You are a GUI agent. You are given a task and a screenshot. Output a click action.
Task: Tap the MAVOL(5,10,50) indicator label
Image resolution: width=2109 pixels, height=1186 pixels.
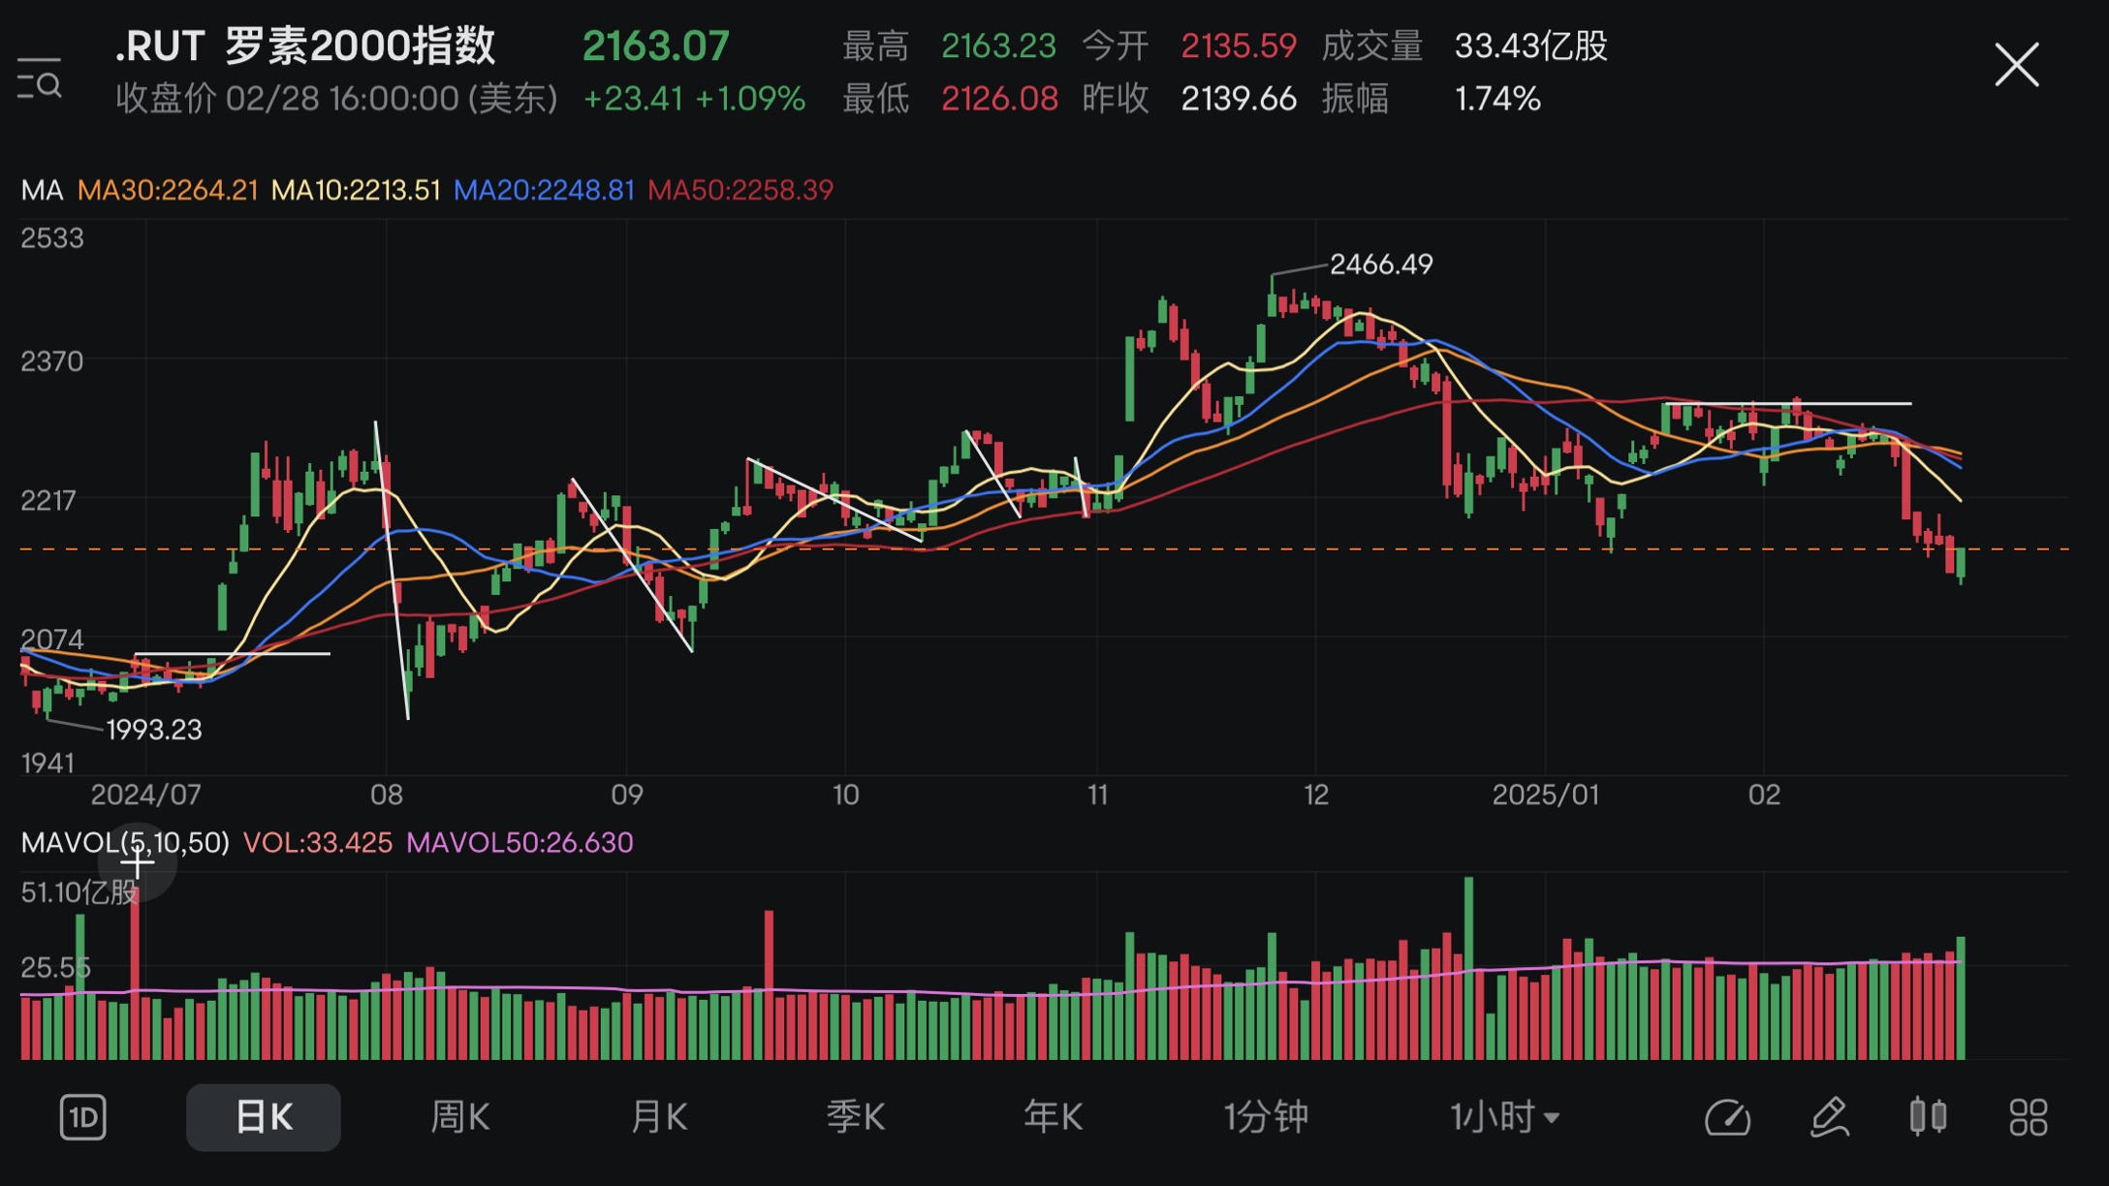point(125,842)
